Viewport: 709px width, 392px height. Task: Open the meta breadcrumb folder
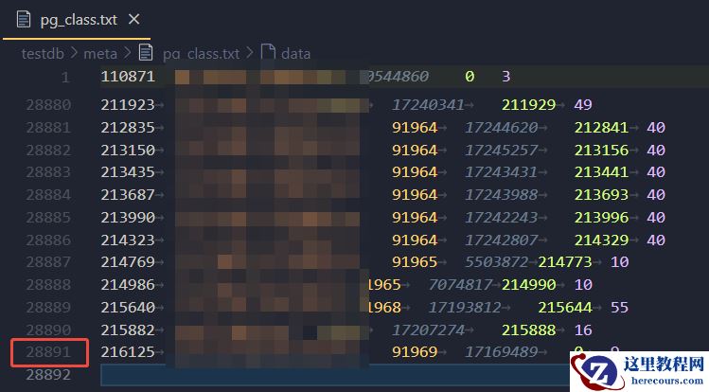point(100,54)
